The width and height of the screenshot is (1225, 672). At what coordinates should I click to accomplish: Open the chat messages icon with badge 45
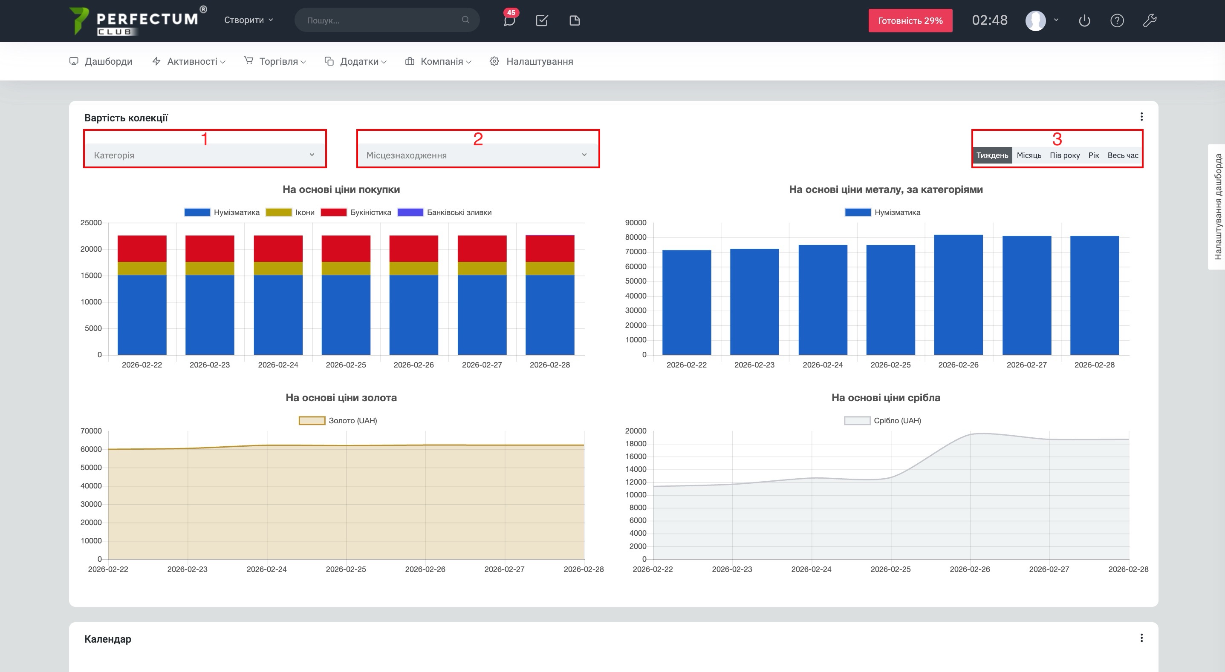pos(509,20)
